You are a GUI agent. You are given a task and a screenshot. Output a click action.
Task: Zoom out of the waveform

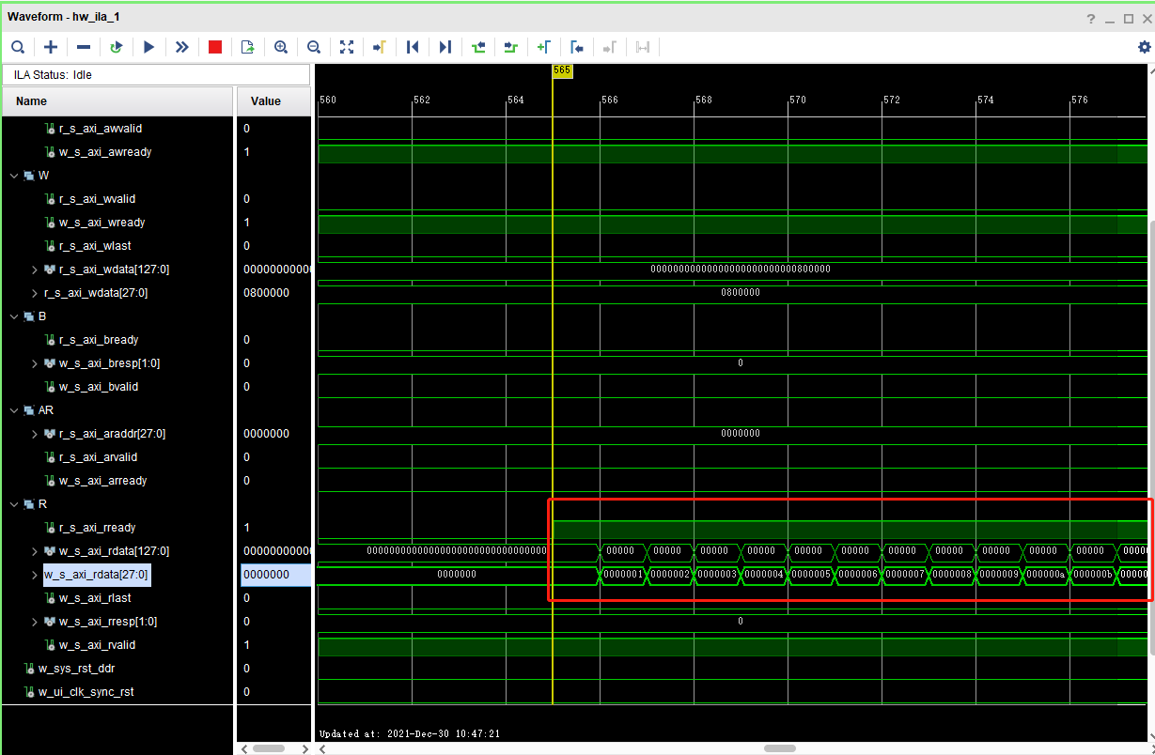click(313, 47)
